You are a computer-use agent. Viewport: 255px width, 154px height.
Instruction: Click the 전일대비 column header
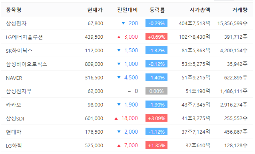pyautogui.click(x=127, y=10)
